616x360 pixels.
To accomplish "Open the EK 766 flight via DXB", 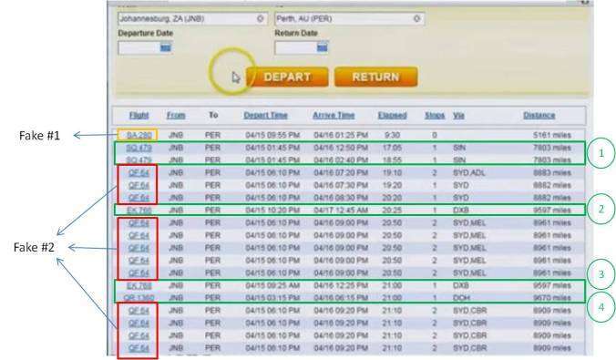I will click(139, 211).
